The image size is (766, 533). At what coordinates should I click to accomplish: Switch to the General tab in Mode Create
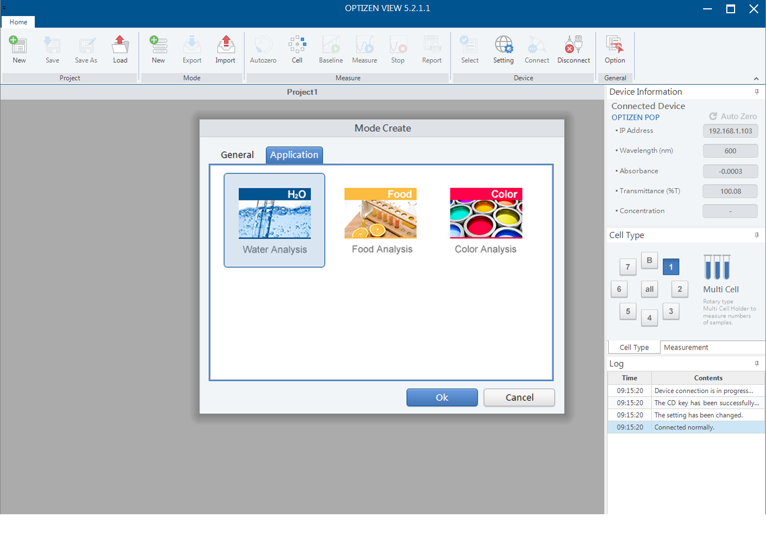click(237, 155)
